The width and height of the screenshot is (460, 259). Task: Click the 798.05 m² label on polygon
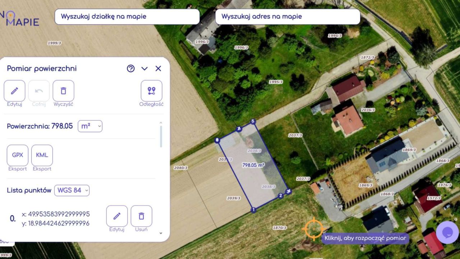tap(253, 165)
